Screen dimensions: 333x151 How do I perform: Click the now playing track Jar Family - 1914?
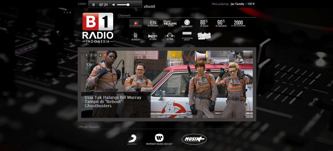(x=243, y=4)
